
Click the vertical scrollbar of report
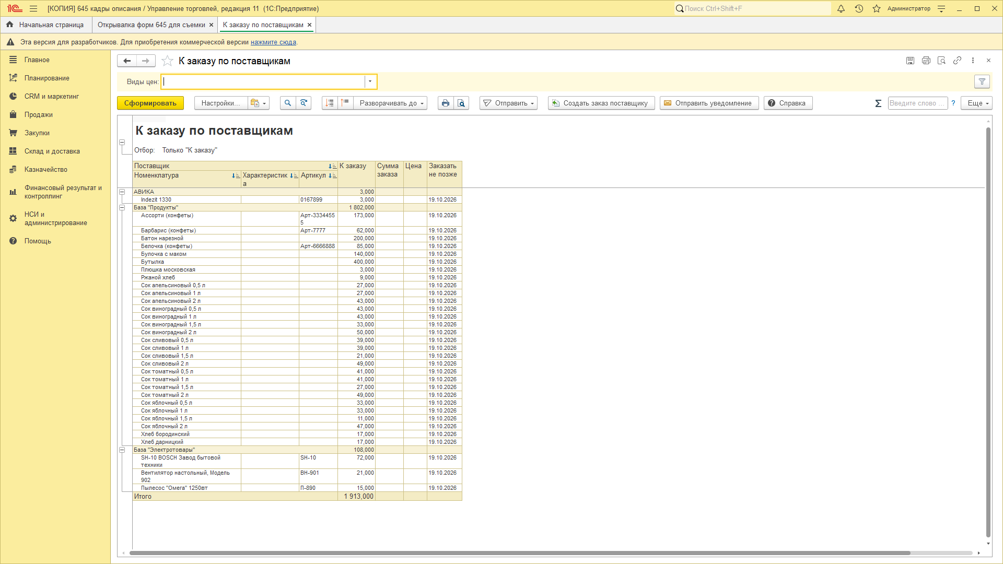[x=988, y=332]
